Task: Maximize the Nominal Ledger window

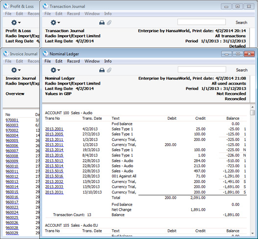Action: tap(238, 54)
